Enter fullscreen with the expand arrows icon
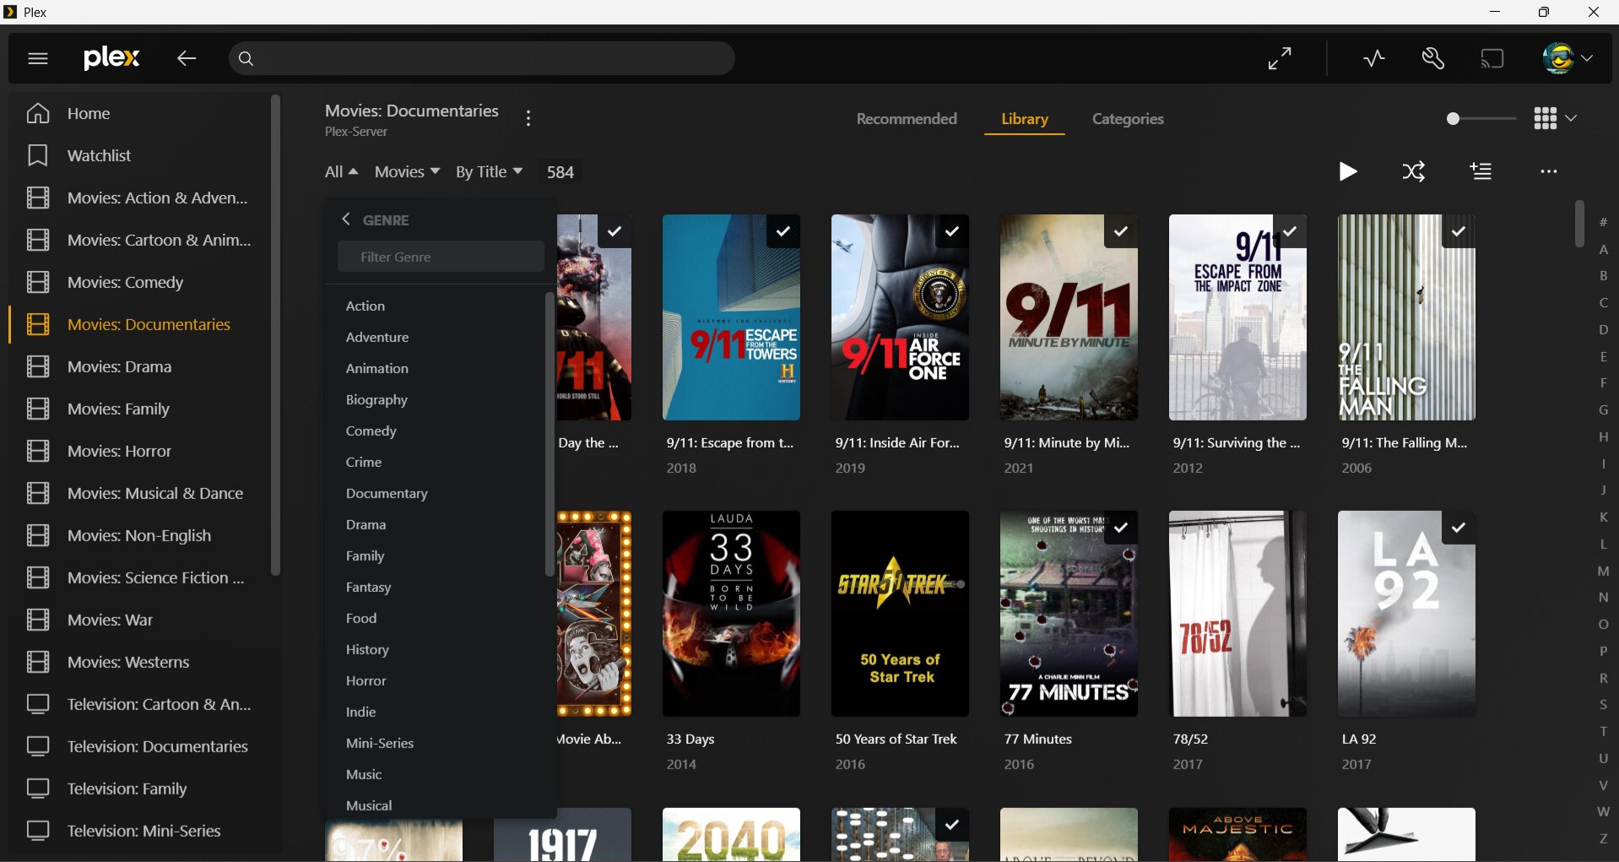The image size is (1619, 862). [1280, 58]
